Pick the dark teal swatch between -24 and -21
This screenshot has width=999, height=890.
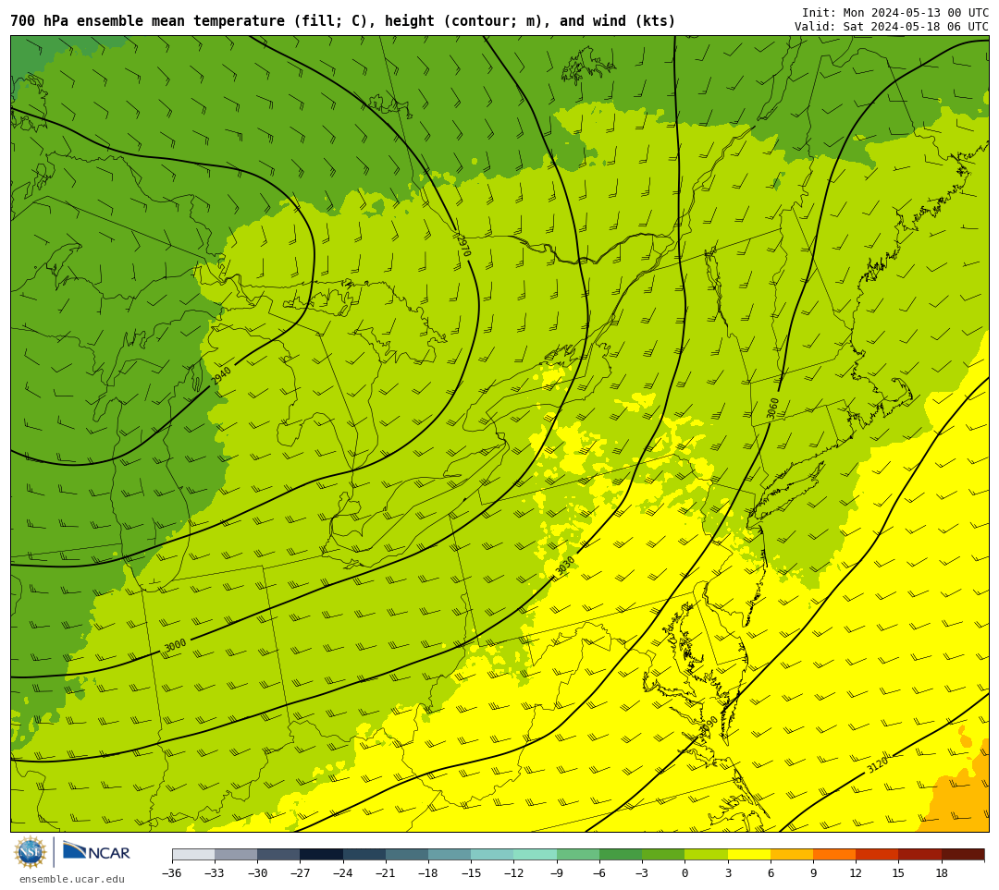pos(364,855)
